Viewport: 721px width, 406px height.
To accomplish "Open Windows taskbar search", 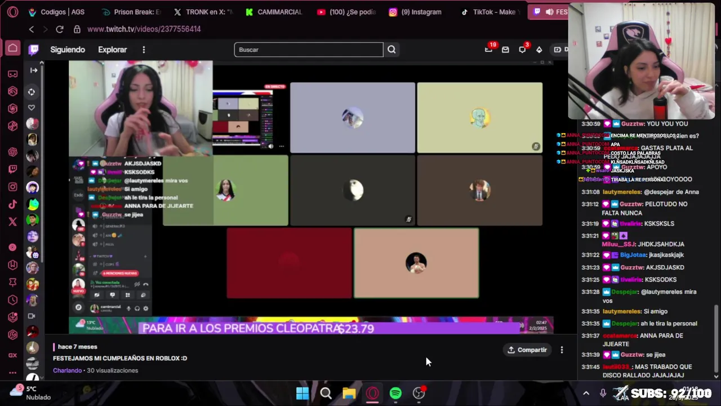I will (x=326, y=393).
